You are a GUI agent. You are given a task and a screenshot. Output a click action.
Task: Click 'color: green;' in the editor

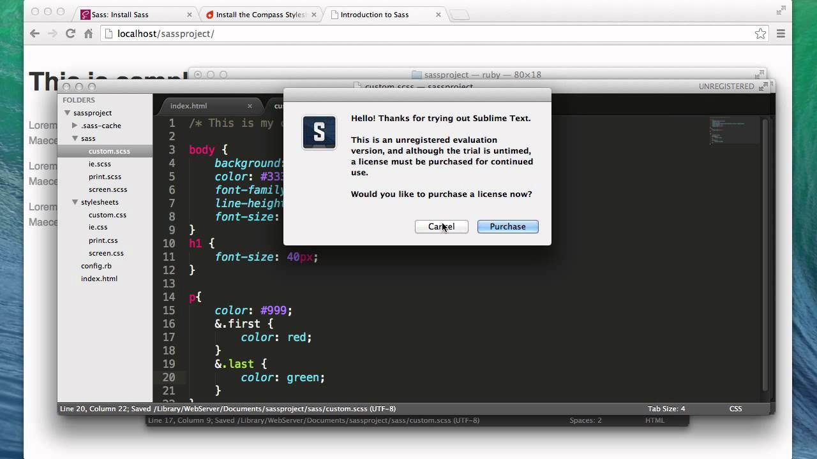283,377
